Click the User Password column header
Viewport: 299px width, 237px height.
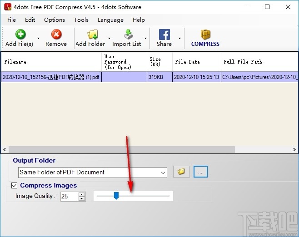click(x=124, y=62)
